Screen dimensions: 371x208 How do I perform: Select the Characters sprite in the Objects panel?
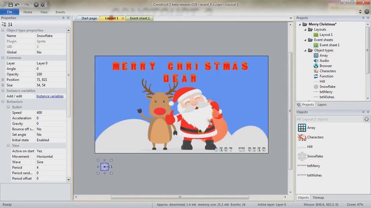tap(302, 137)
